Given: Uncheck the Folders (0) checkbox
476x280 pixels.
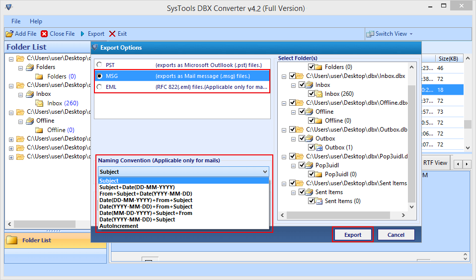Looking at the screenshot, I should pyautogui.click(x=311, y=67).
